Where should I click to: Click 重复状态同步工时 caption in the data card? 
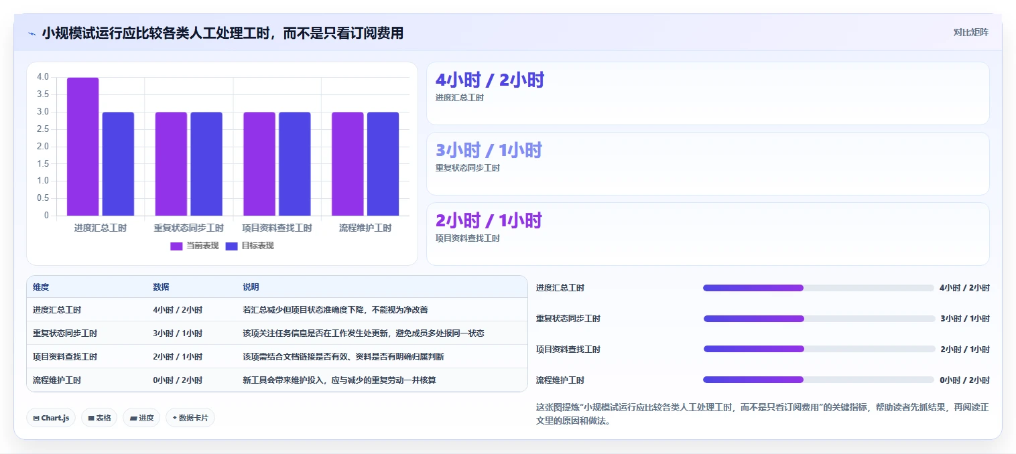[468, 168]
